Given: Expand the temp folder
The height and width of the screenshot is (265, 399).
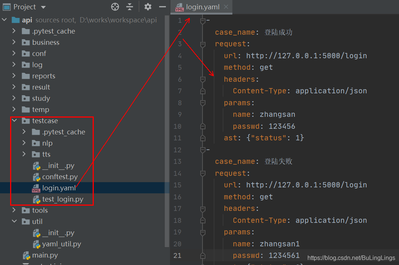Looking at the screenshot, I should point(14,109).
